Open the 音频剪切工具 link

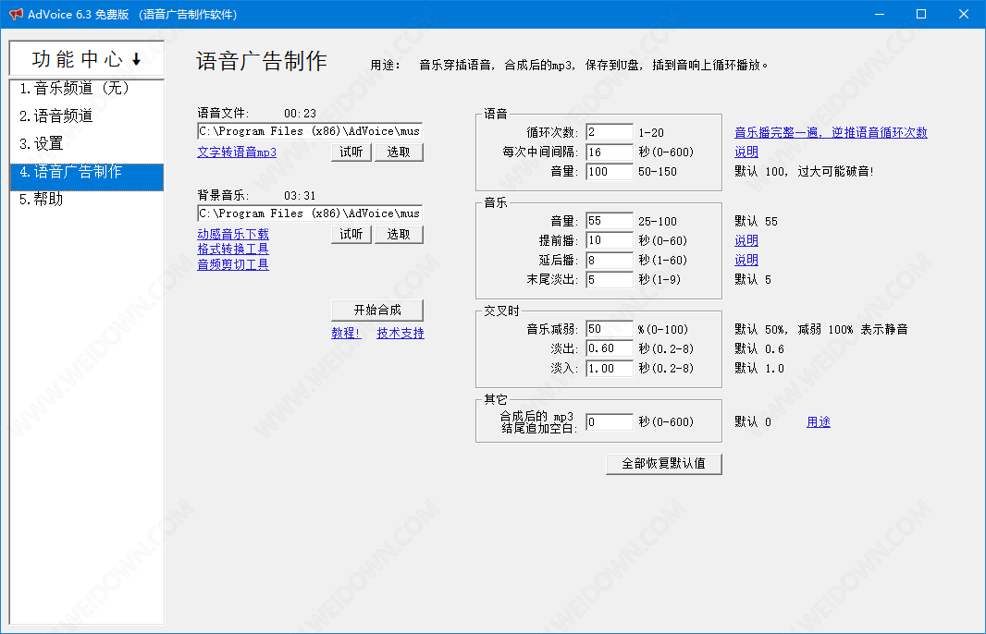(233, 264)
